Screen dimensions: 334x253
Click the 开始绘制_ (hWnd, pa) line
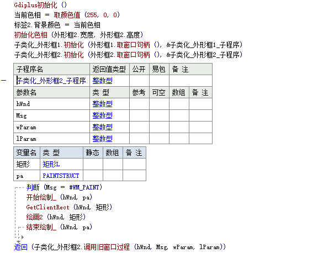pyautogui.click(x=59, y=197)
